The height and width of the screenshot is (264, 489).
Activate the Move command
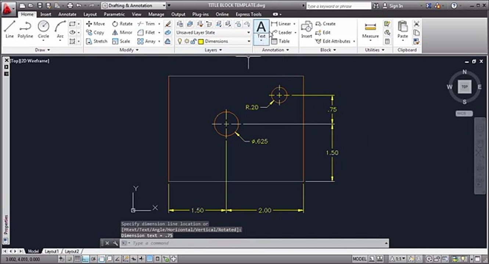coord(96,23)
